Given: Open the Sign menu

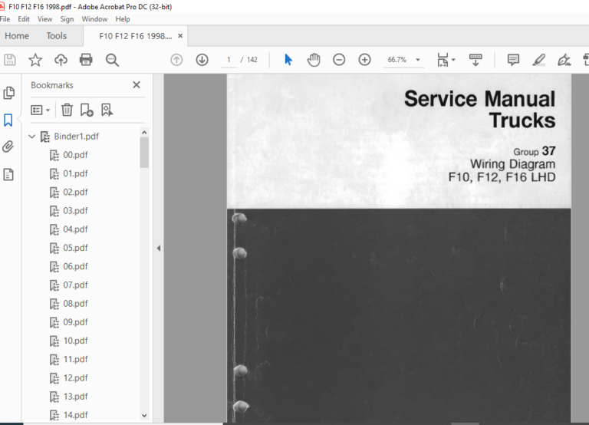Looking at the screenshot, I should tap(67, 18).
